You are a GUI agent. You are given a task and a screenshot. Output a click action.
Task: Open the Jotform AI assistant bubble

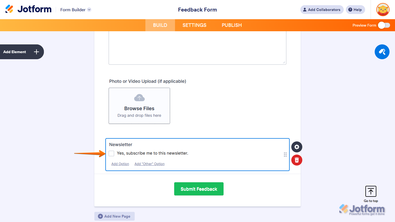tap(382, 52)
